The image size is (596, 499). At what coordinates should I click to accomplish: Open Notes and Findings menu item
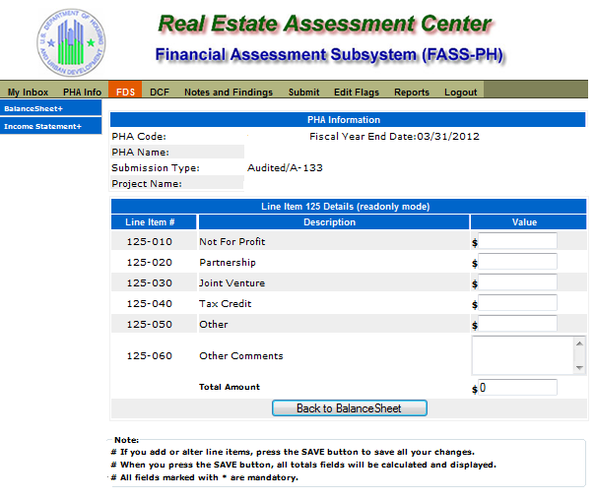(229, 93)
